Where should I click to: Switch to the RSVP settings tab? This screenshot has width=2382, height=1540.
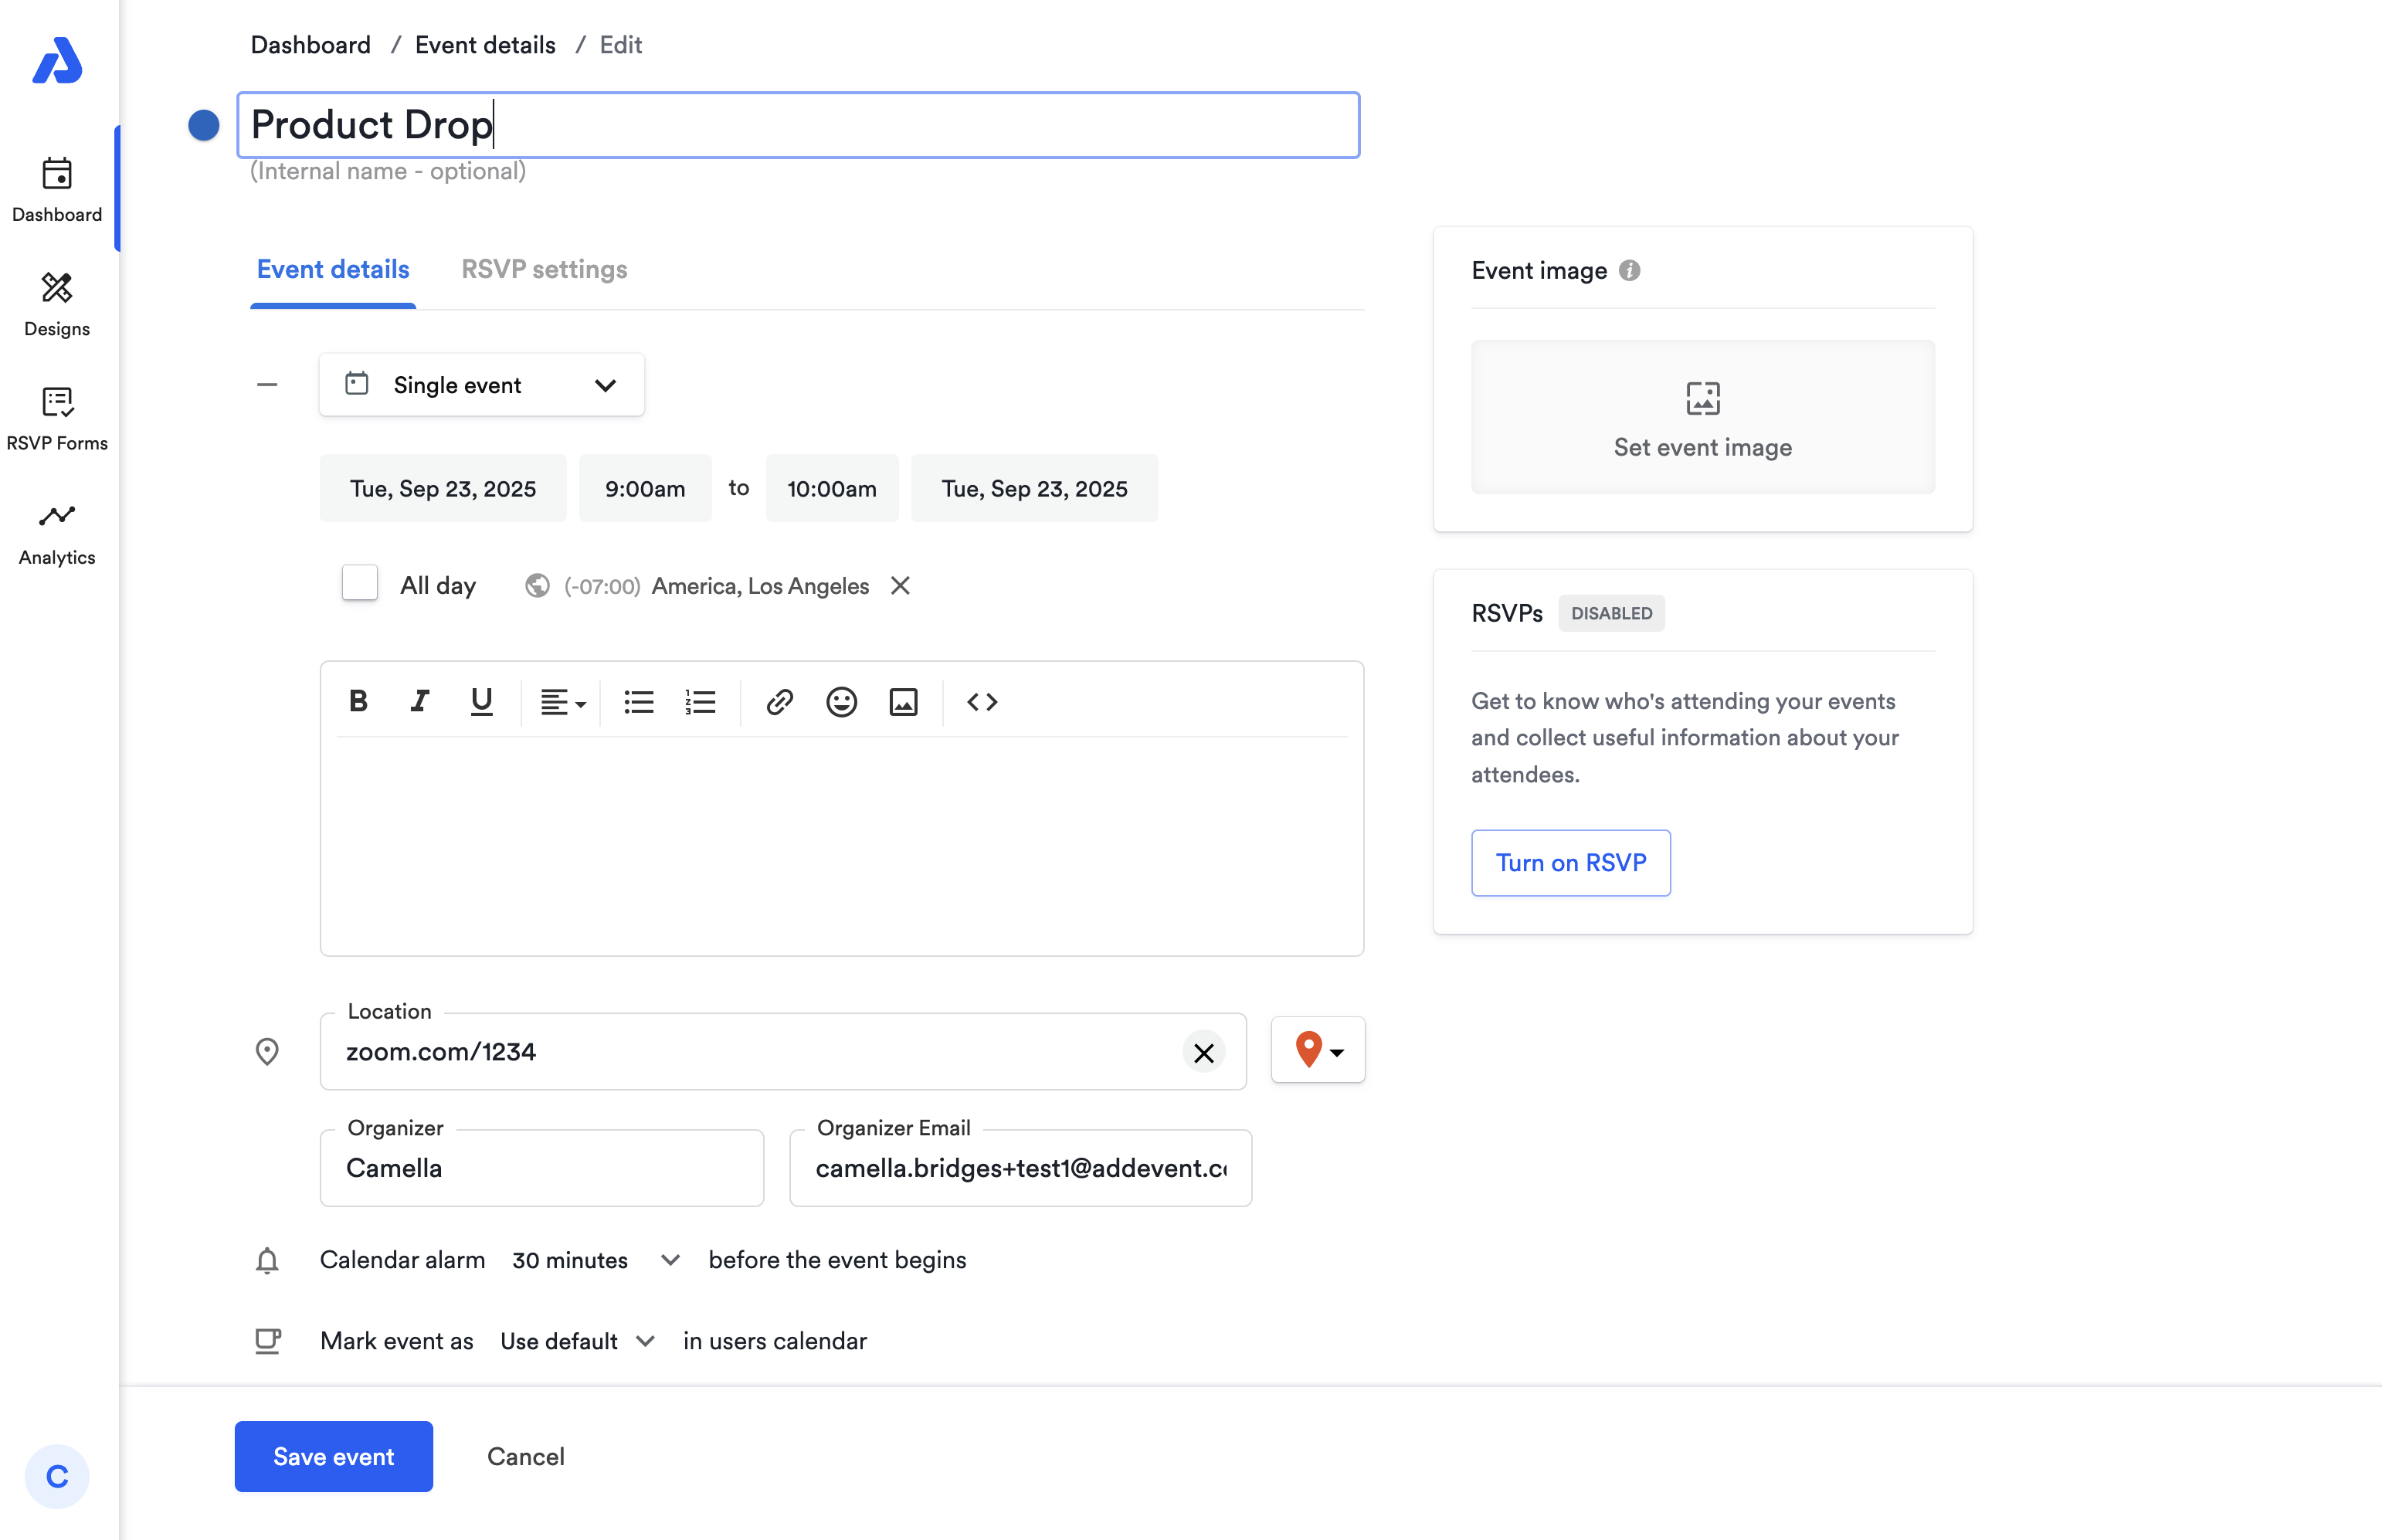pos(544,270)
